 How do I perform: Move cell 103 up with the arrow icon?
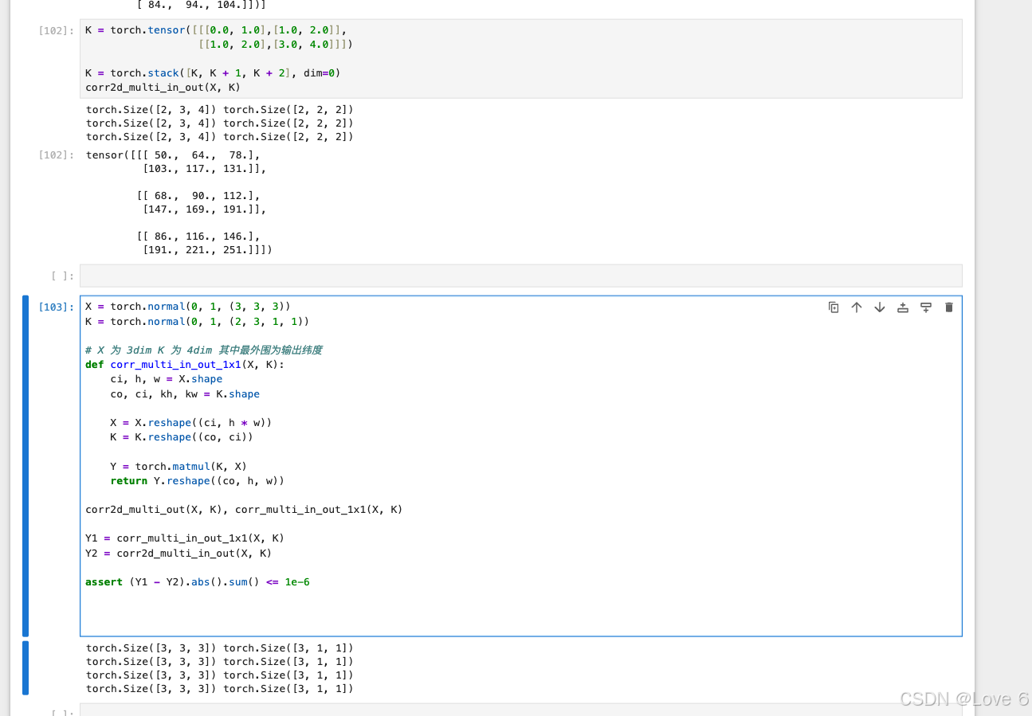tap(857, 307)
